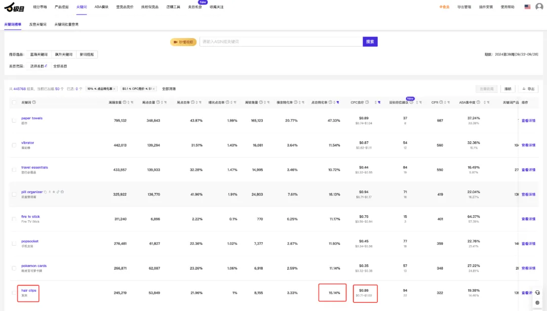The height and width of the screenshot is (311, 547).
Task: Check the box for fire tv stick row
Action: click(x=14, y=219)
